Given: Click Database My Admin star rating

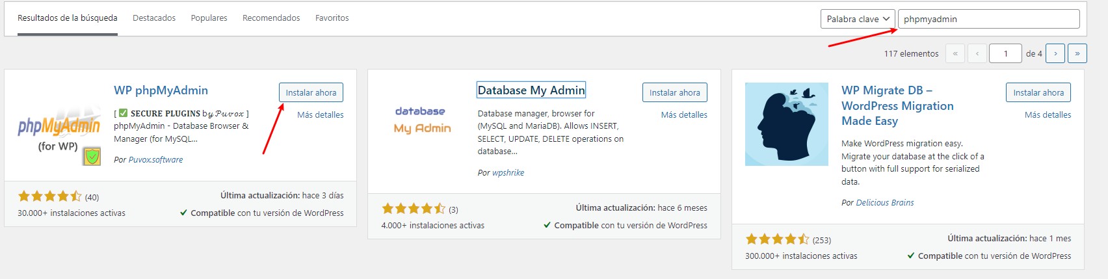Looking at the screenshot, I should tap(413, 209).
